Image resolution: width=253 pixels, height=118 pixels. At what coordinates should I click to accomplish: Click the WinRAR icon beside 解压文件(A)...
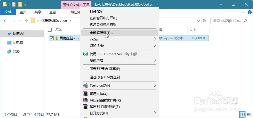coord(86,94)
